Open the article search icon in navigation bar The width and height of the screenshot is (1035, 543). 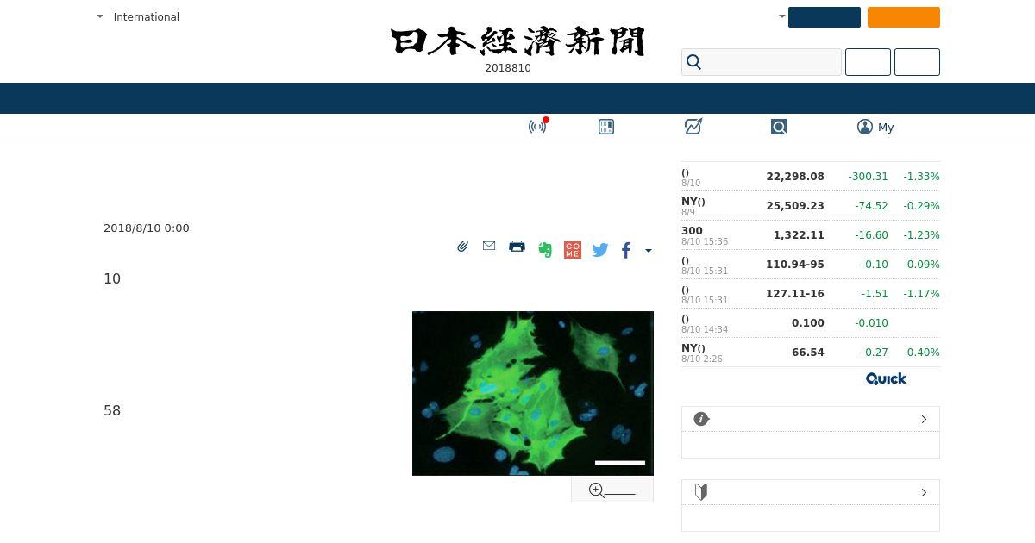779,127
